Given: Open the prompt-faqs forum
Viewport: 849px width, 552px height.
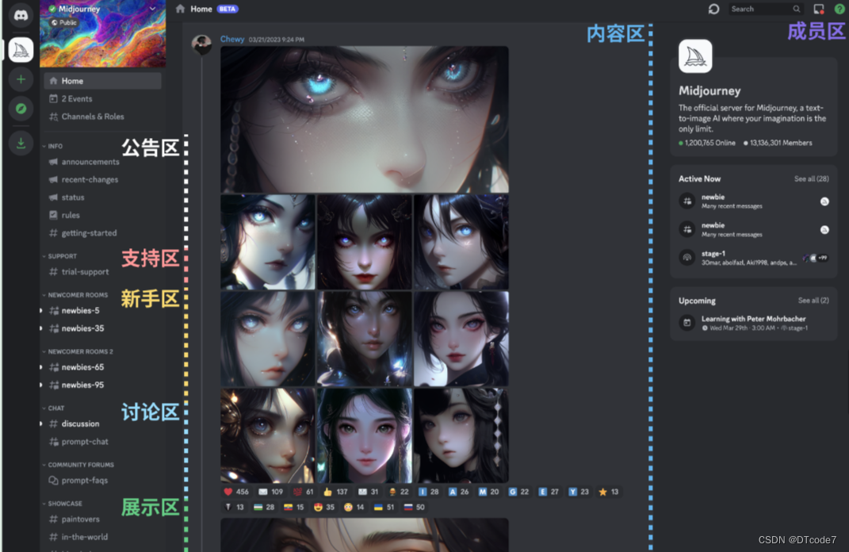Looking at the screenshot, I should click(x=78, y=480).
